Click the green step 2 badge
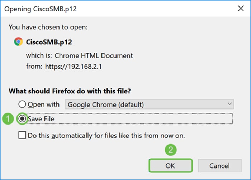Image resolution: width=251 pixels, height=180 pixels. (171, 150)
